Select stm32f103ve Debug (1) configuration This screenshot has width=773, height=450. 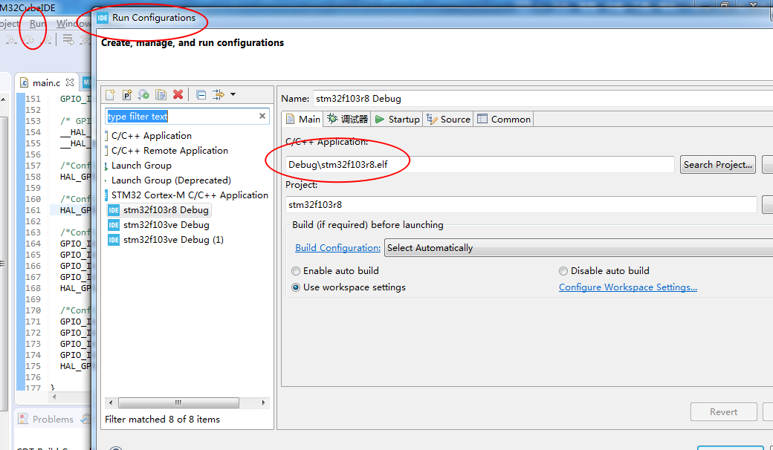pyautogui.click(x=173, y=240)
